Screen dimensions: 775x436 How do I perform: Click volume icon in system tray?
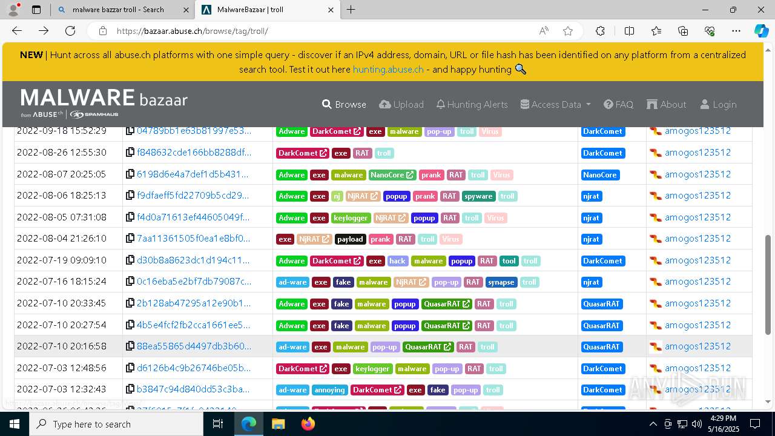coord(696,424)
